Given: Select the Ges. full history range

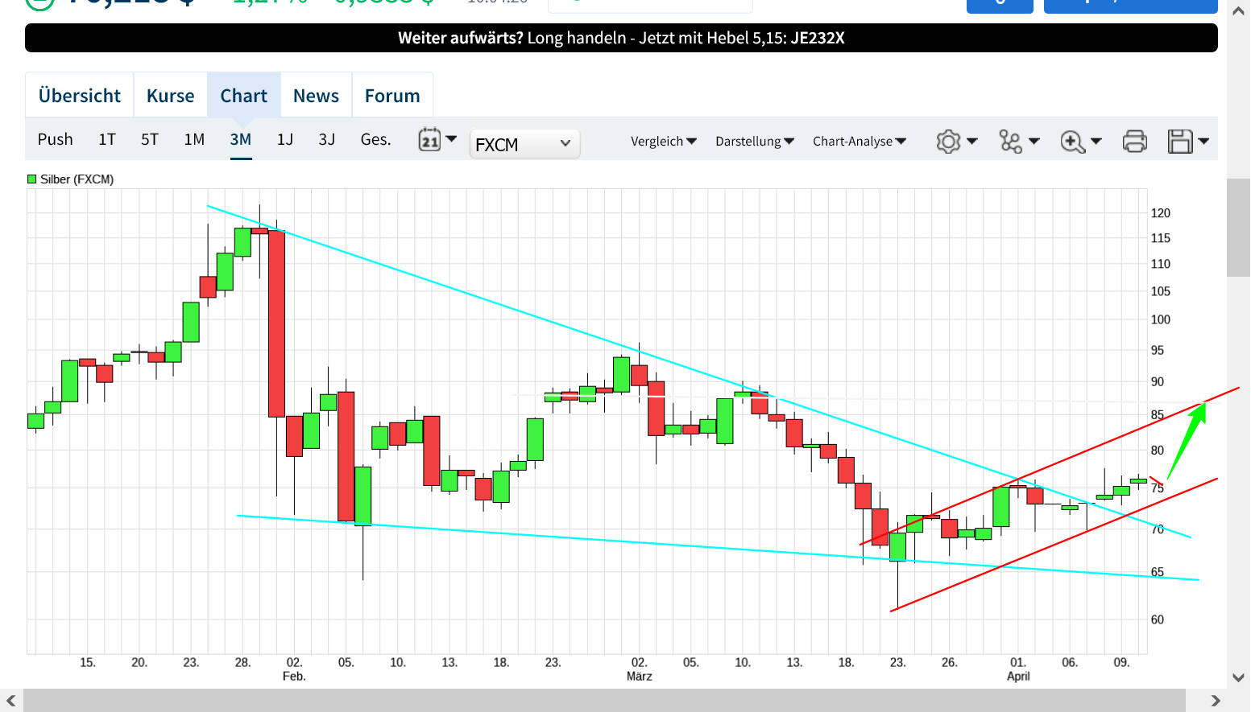Looking at the screenshot, I should [x=375, y=140].
